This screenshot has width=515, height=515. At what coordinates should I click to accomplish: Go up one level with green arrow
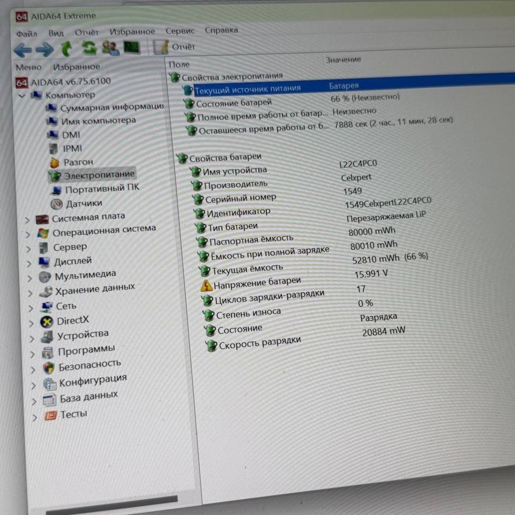pyautogui.click(x=67, y=49)
